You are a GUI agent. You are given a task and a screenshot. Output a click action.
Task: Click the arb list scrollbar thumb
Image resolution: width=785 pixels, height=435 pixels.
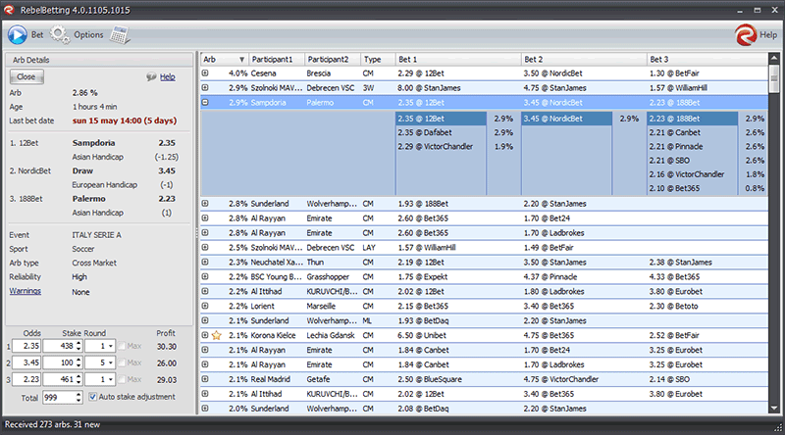click(x=774, y=79)
